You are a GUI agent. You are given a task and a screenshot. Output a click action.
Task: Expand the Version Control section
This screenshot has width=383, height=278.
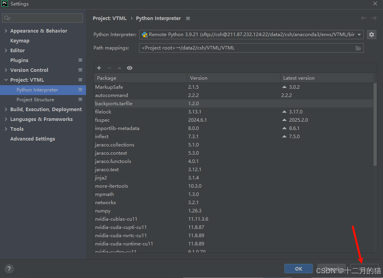pyautogui.click(x=6, y=70)
